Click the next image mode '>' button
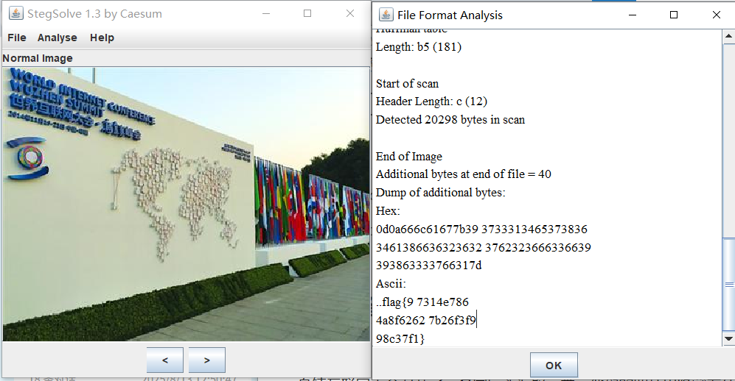 click(206, 360)
